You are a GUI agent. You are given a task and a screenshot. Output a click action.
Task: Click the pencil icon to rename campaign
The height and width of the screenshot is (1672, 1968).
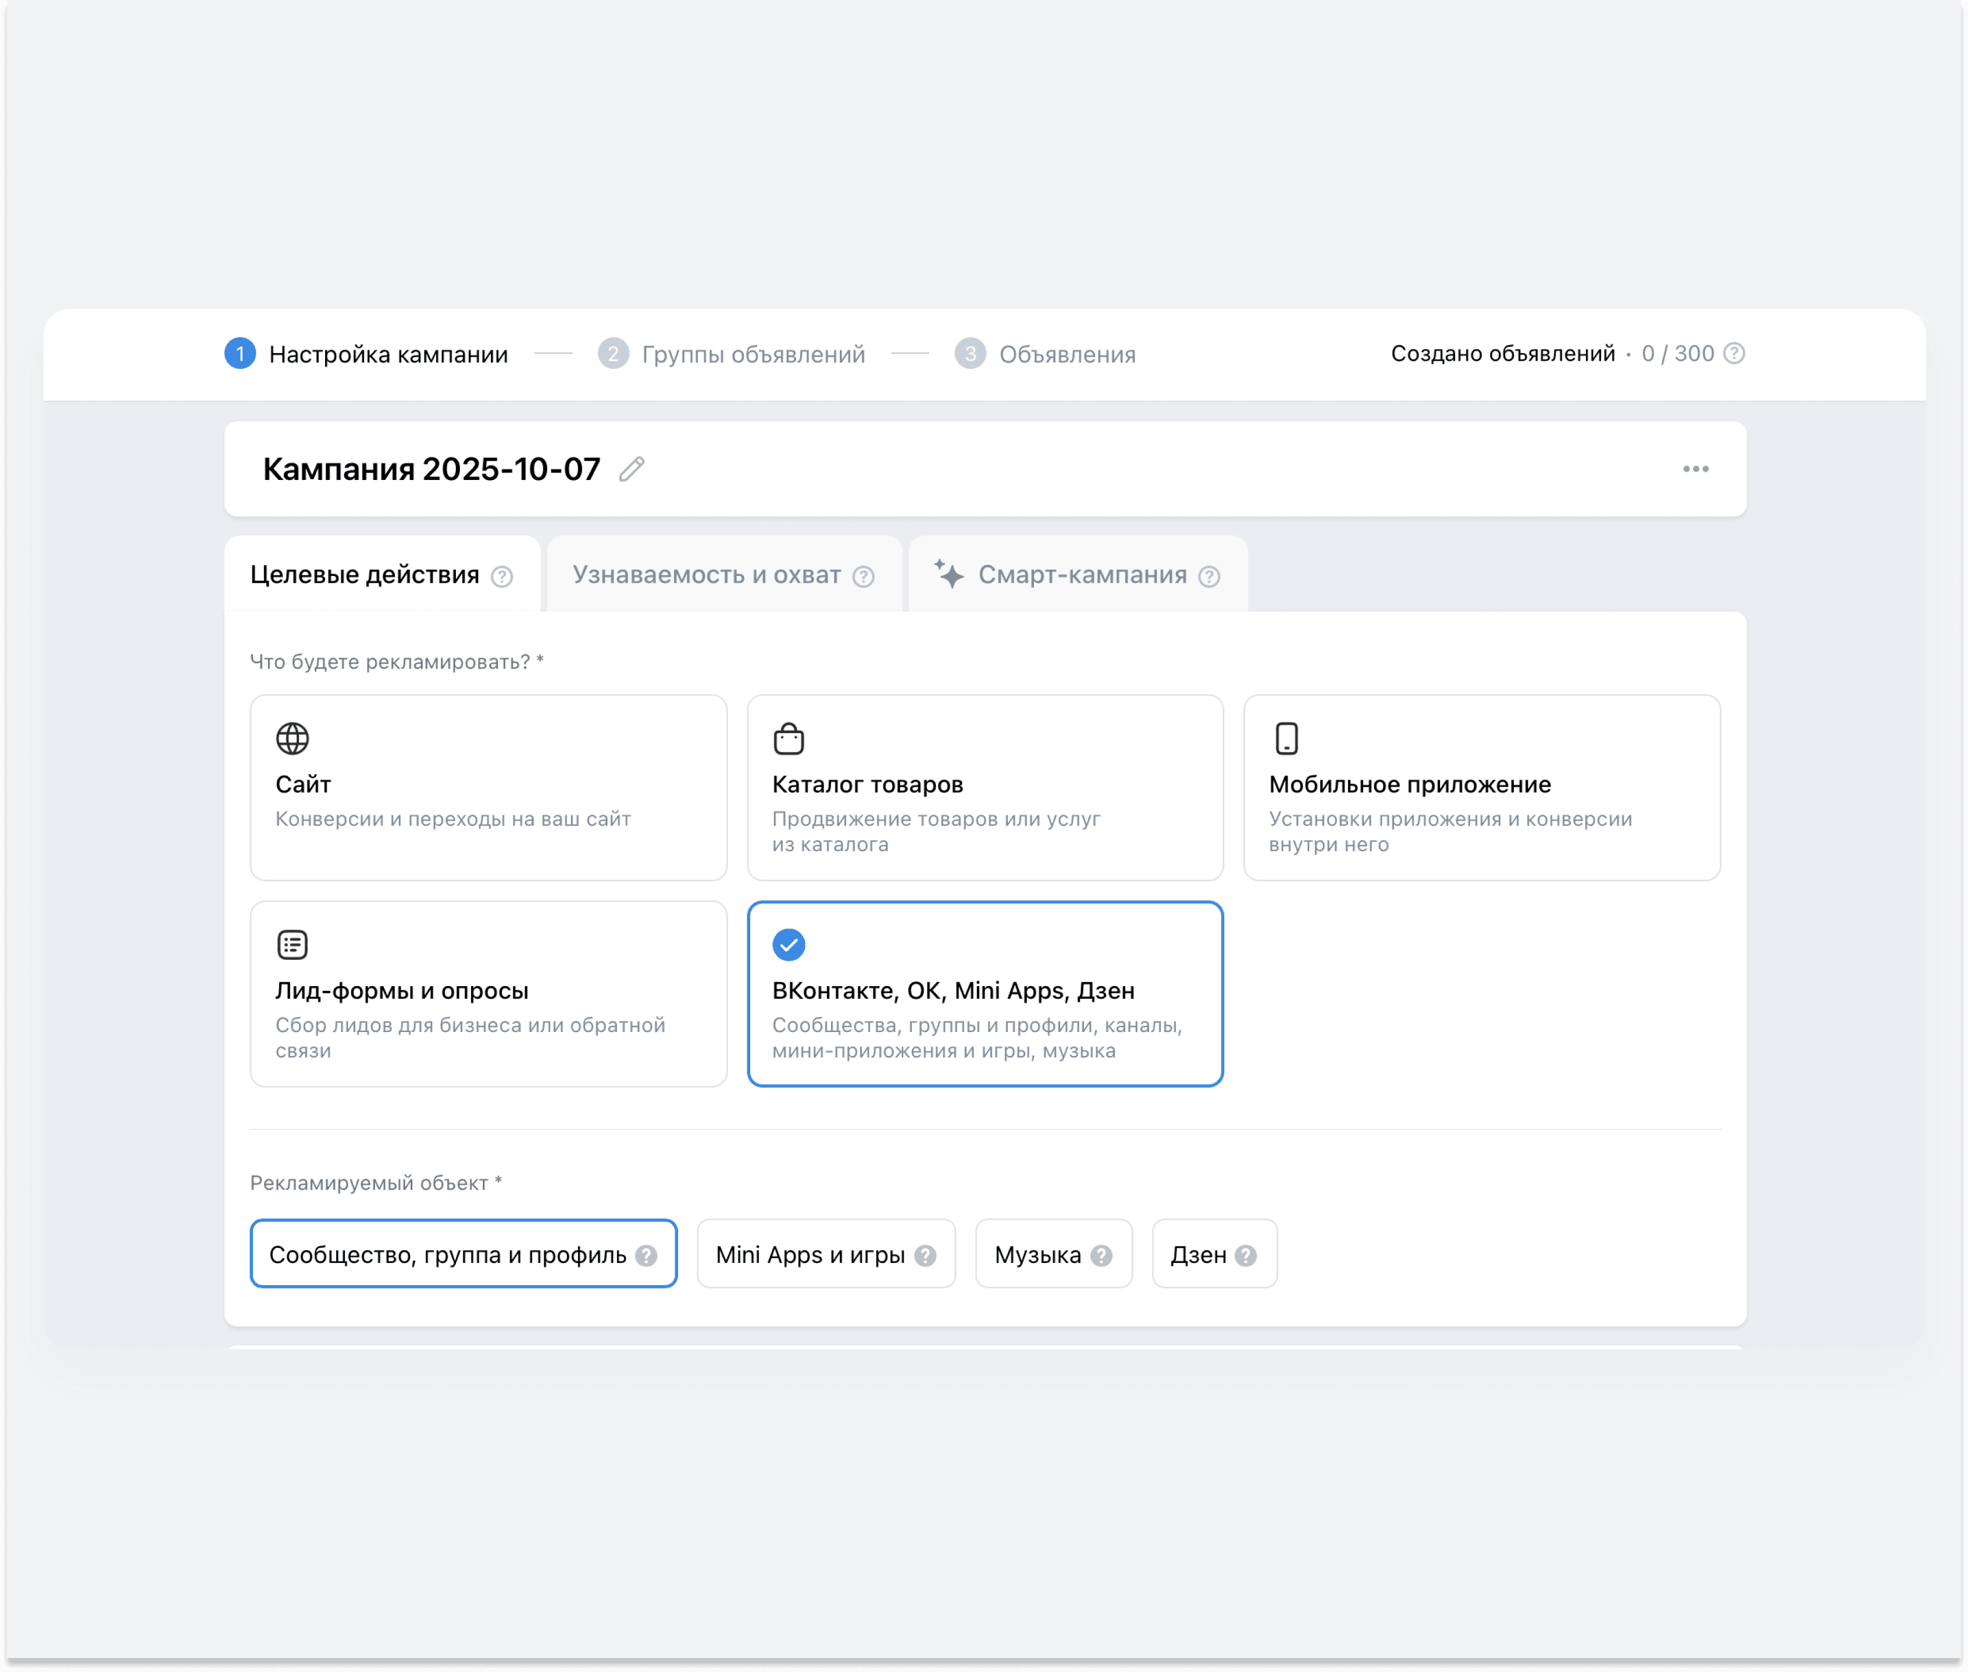[x=631, y=469]
